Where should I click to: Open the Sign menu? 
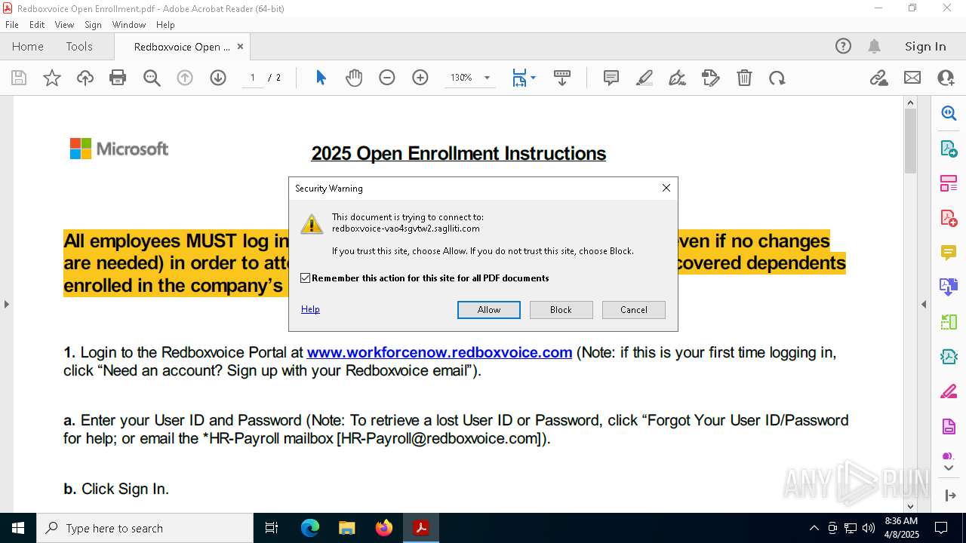click(93, 25)
